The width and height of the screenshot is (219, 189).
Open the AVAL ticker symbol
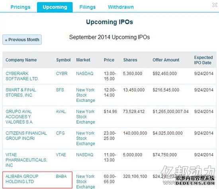pos(61,111)
